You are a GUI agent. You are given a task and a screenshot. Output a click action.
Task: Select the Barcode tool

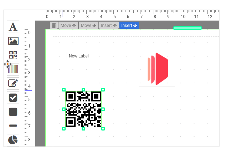13,69
